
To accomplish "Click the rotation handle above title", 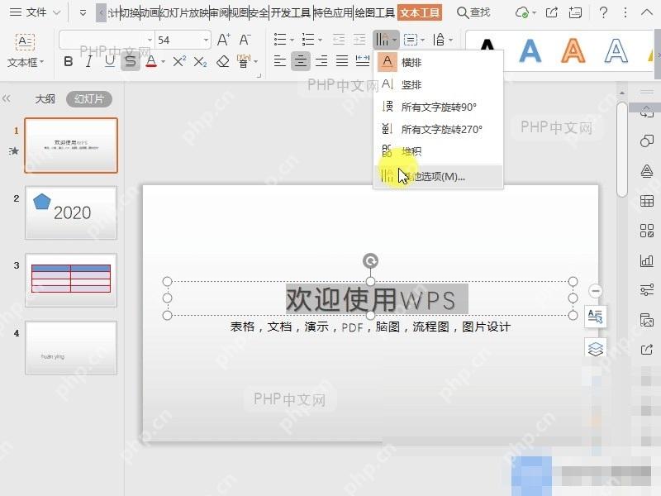I will tap(370, 260).
